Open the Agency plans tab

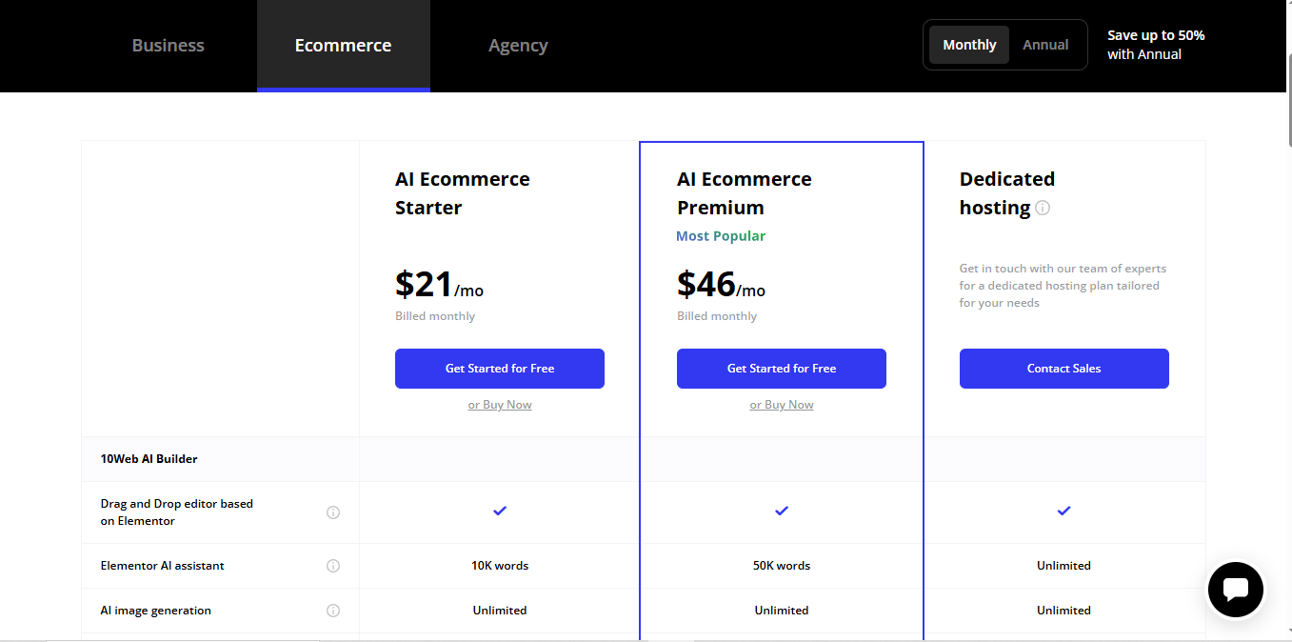(x=518, y=46)
